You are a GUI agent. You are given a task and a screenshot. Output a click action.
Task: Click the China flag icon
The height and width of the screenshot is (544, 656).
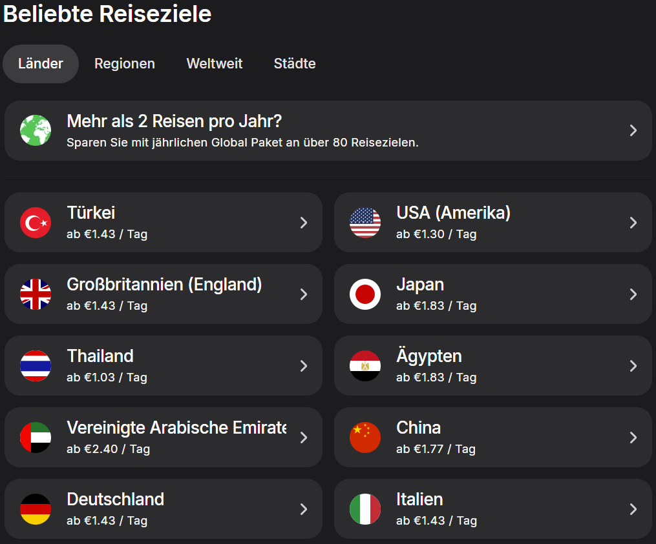(x=365, y=438)
